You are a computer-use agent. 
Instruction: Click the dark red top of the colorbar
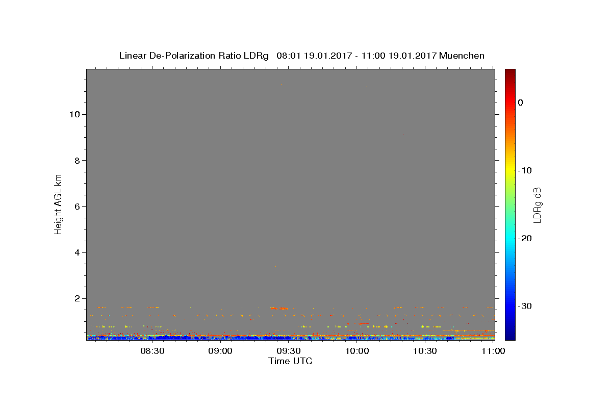(510, 72)
